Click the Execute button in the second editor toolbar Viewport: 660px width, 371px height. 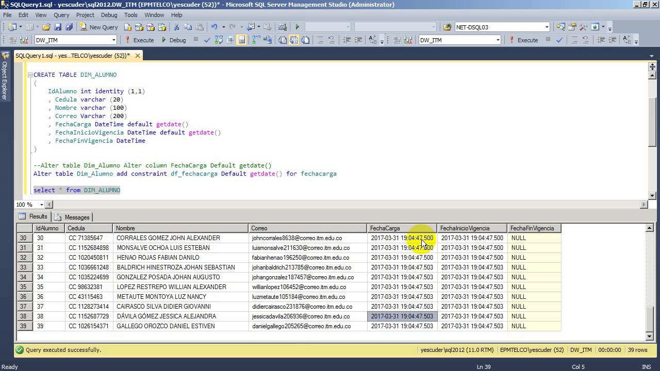[x=523, y=40]
